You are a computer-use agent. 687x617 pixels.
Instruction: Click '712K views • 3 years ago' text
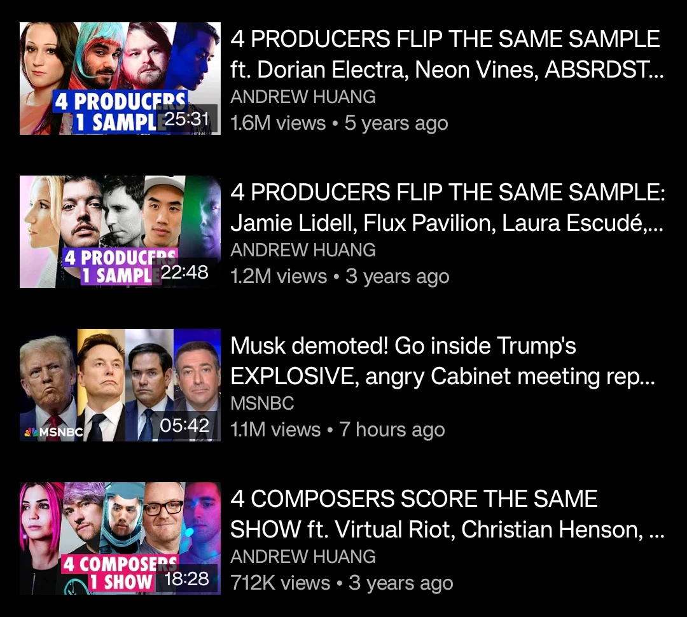coord(342,583)
